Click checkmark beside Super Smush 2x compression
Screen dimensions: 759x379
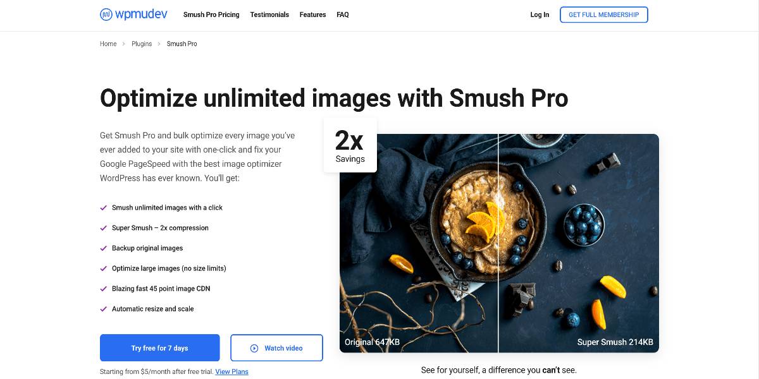pos(104,228)
